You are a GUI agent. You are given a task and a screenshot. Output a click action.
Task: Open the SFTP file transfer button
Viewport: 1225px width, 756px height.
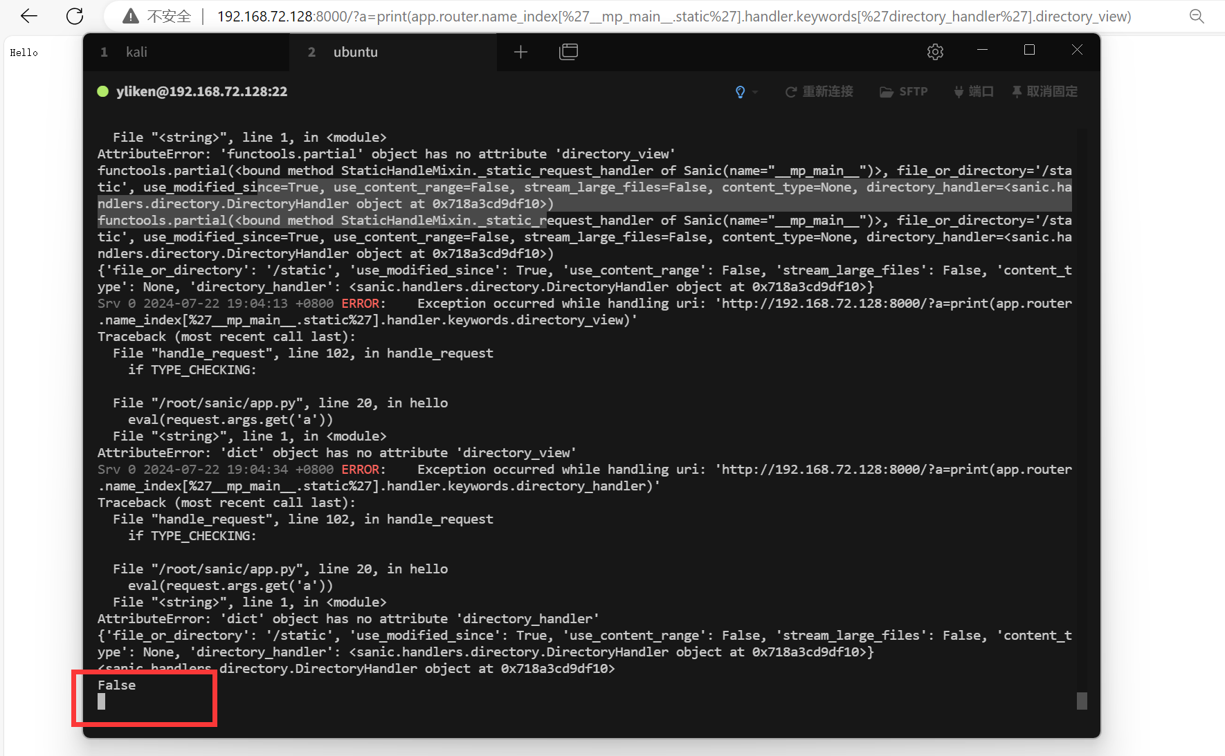(904, 92)
